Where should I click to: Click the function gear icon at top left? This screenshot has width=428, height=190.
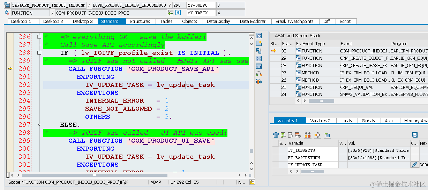point(7,13)
